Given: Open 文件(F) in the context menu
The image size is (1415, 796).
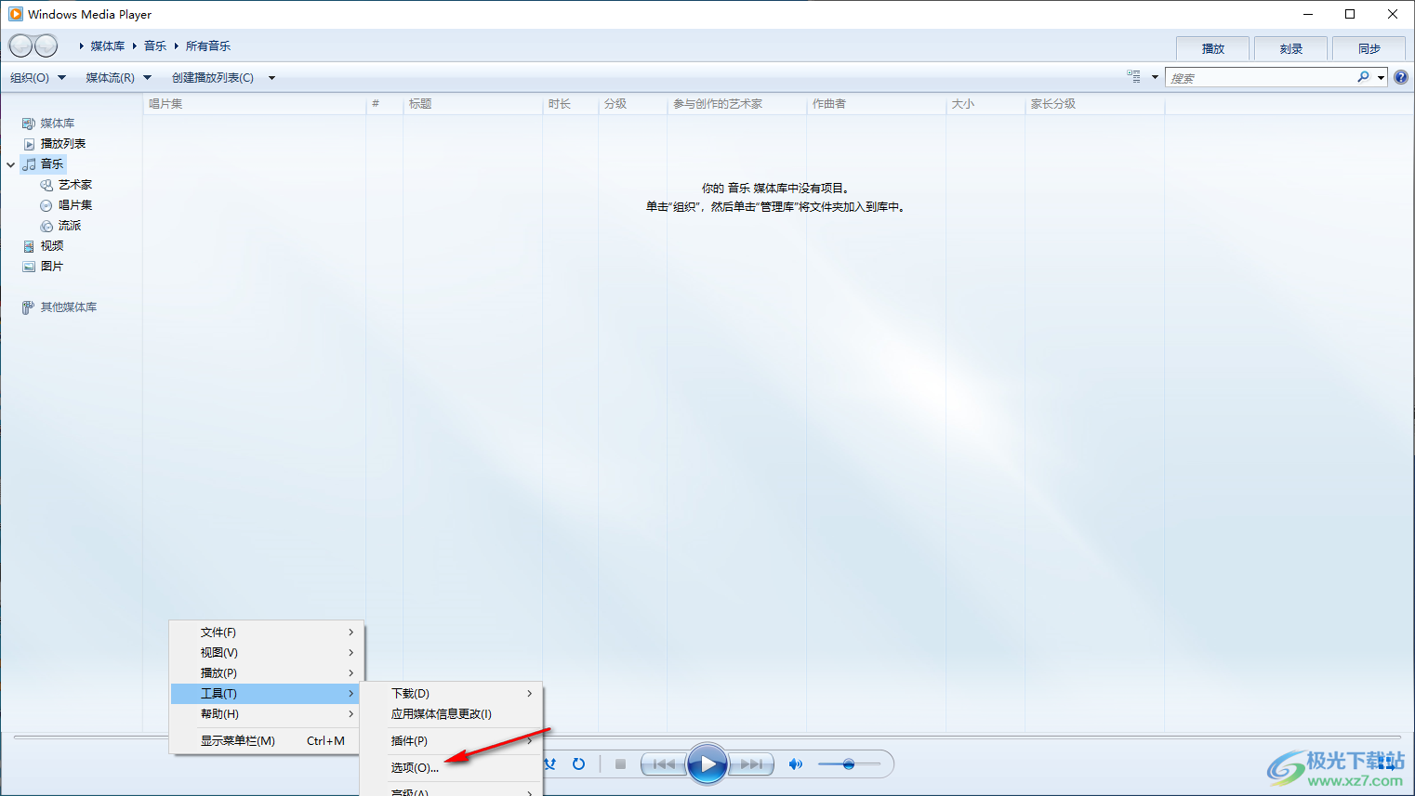Looking at the screenshot, I should tap(266, 633).
